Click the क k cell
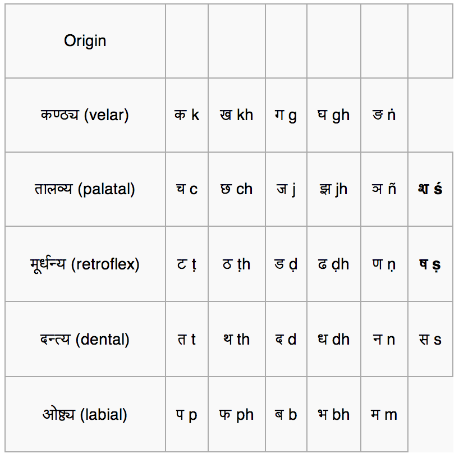Image resolution: width=459 pixels, height=458 pixels. (187, 115)
